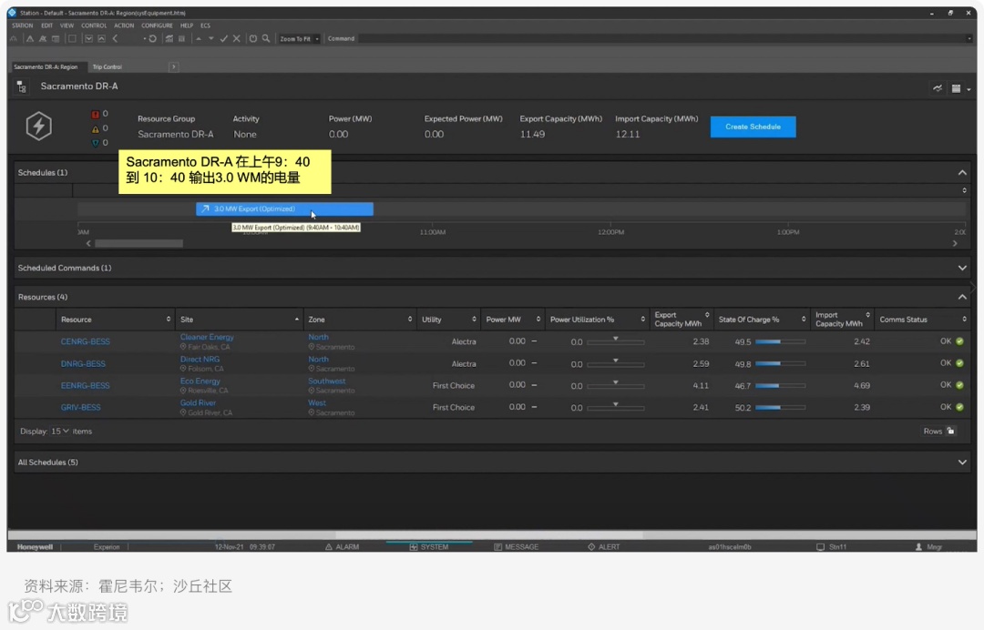Open the Southwest zone link
This screenshot has width=984, height=630.
(326, 381)
